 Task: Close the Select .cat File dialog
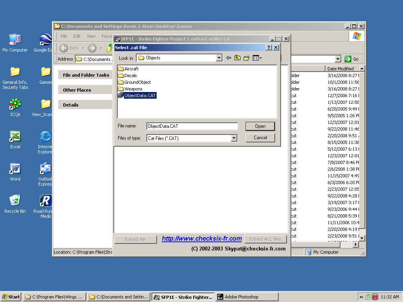click(x=276, y=48)
